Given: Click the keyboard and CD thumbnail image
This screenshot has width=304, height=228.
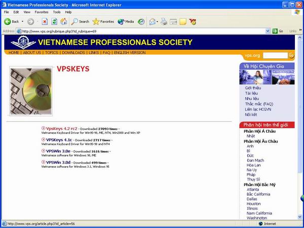Looking at the screenshot, I should click(x=31, y=91).
